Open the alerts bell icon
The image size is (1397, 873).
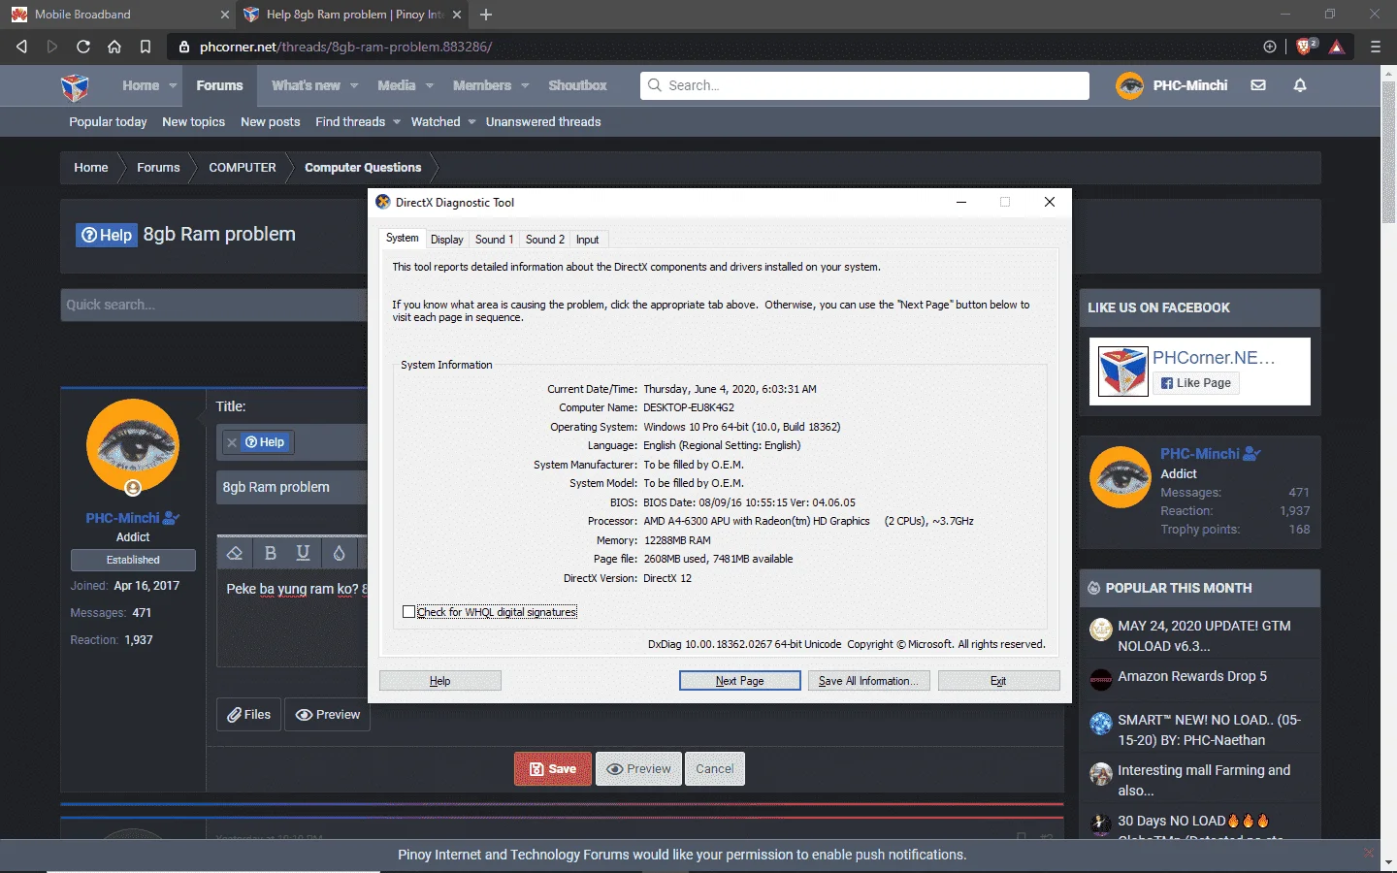pos(1300,85)
